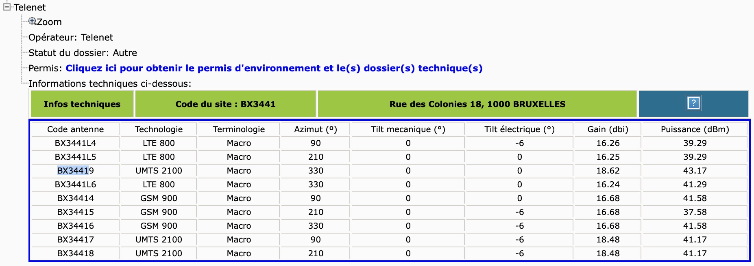Image resolution: width=754 pixels, height=266 pixels.
Task: Click the Technologie column header
Action: (159, 129)
